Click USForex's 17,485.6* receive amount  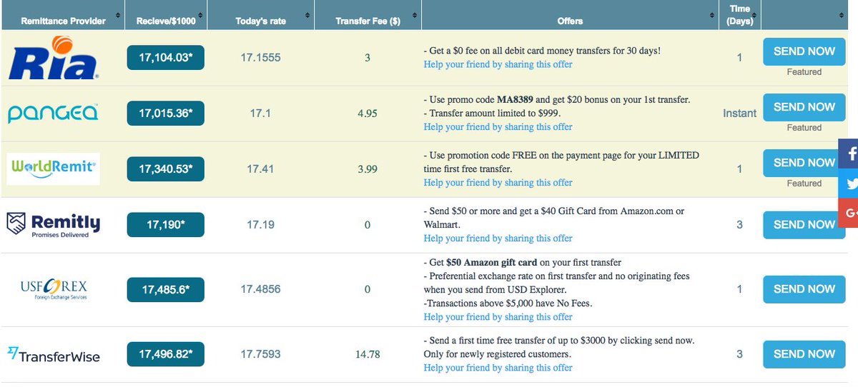166,289
